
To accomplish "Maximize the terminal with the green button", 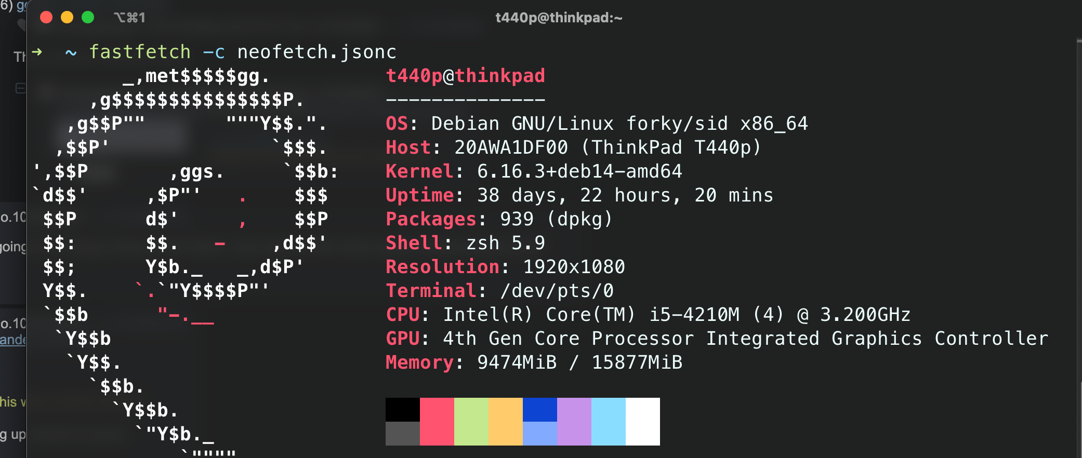I will [x=88, y=18].
